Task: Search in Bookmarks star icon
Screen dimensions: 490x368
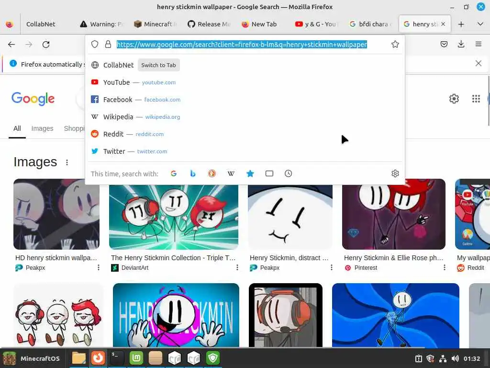Action: (250, 173)
